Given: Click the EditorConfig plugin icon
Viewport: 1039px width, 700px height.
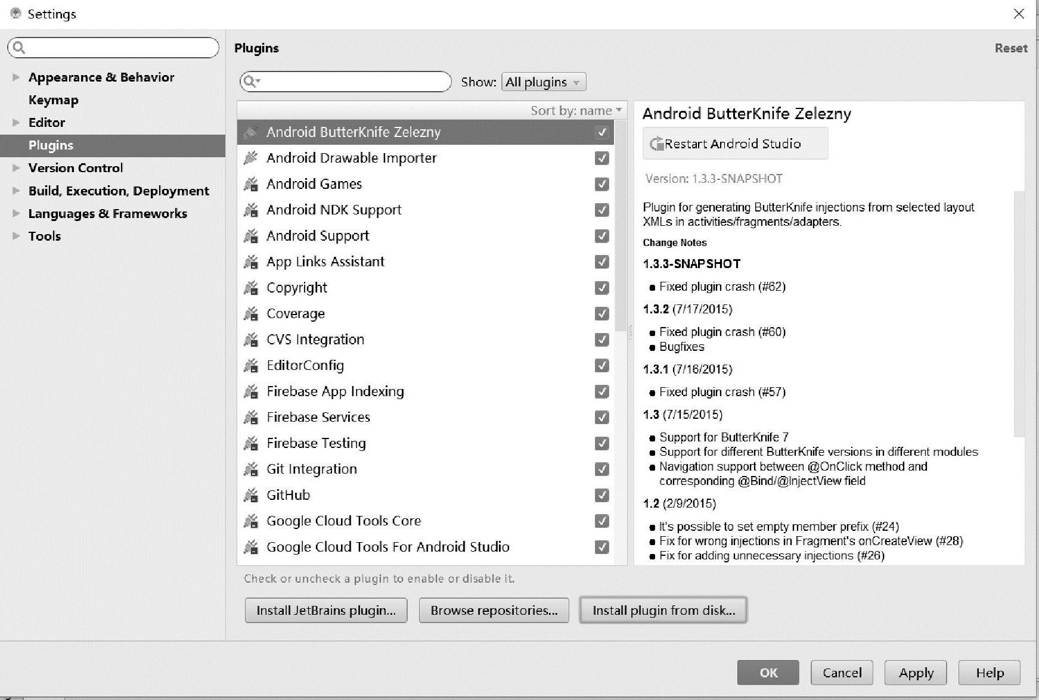Looking at the screenshot, I should pyautogui.click(x=251, y=365).
